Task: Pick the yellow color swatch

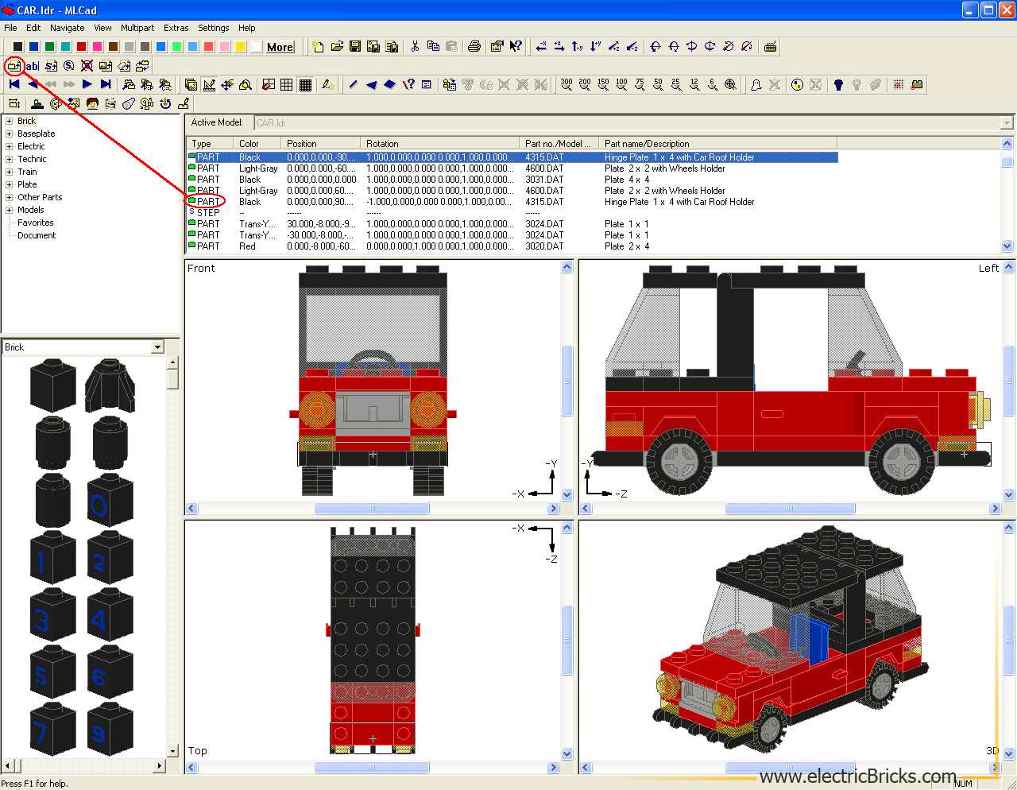Action: tap(240, 47)
